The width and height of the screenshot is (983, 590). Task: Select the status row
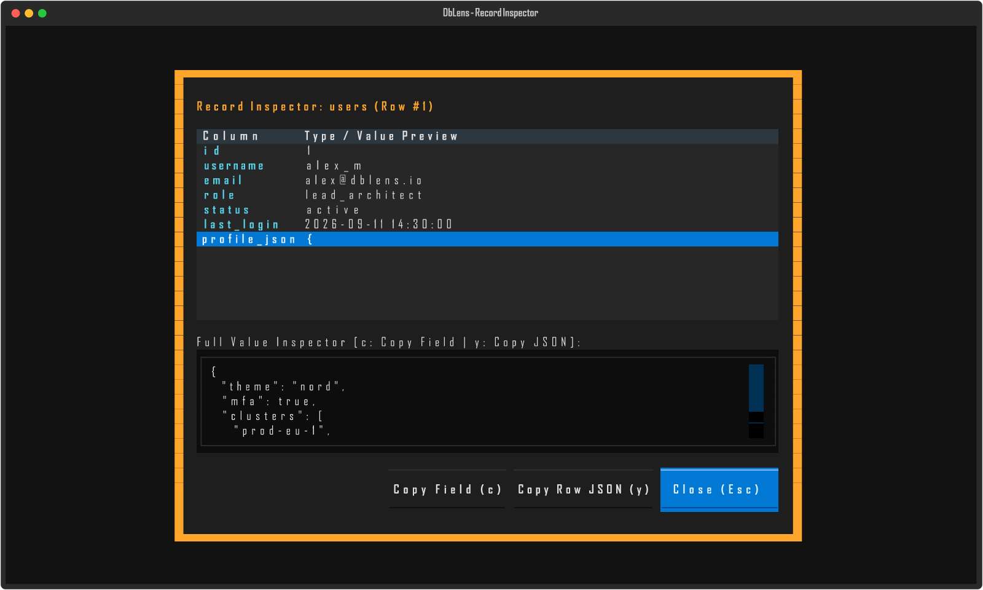(x=487, y=210)
